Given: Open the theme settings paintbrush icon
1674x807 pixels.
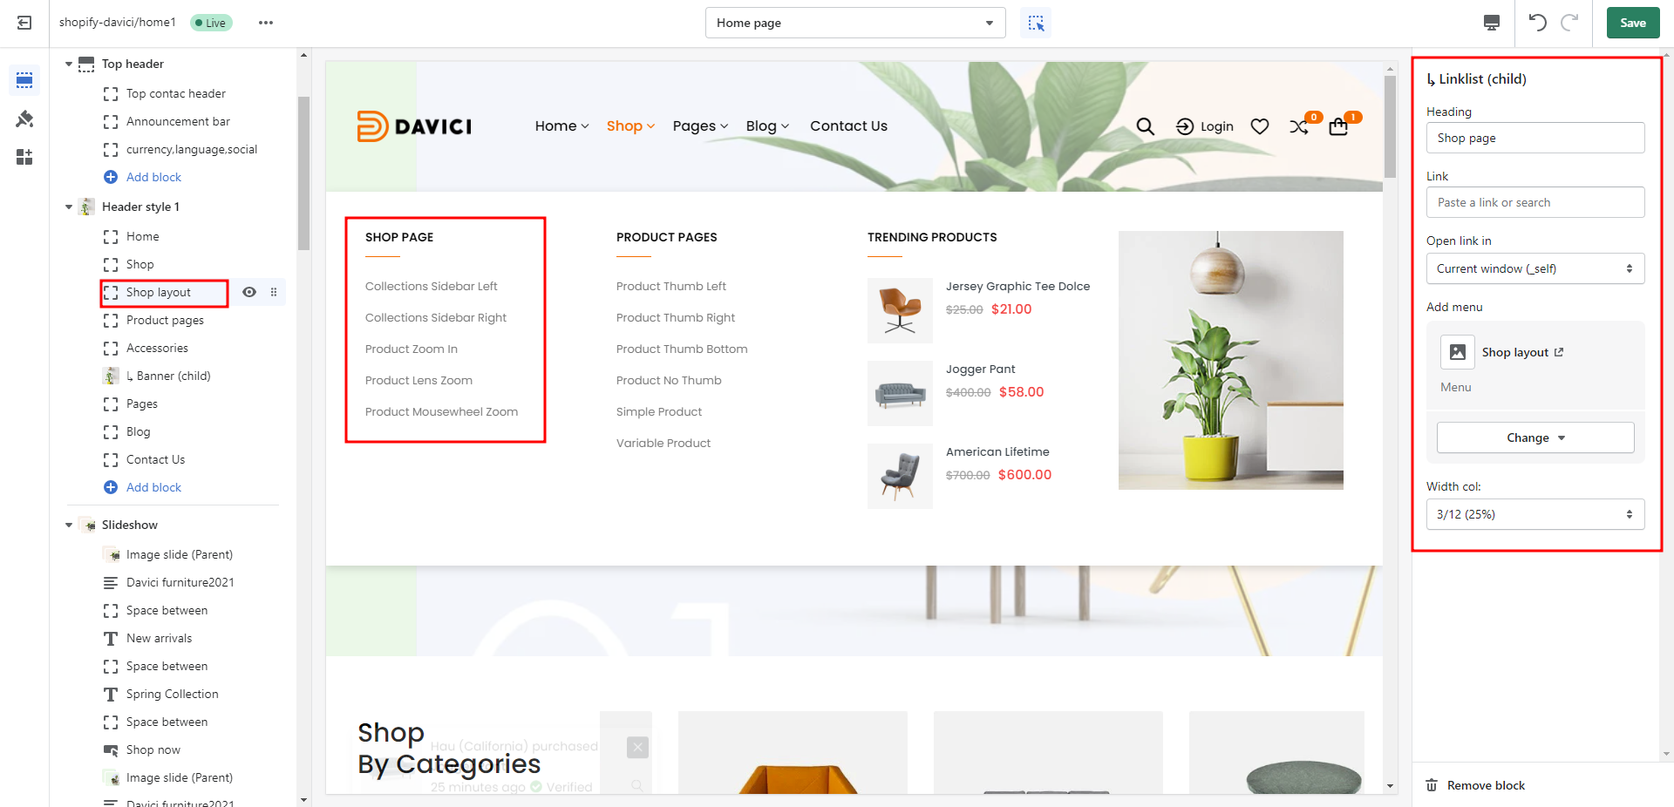Looking at the screenshot, I should 24,119.
